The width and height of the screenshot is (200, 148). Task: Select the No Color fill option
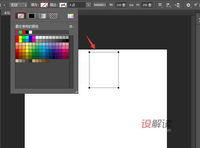21,16
